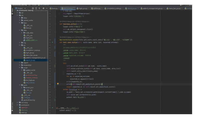This screenshot has height=118, width=208.
Task: Expand the ct1 folder
Action: click(x=17, y=13)
